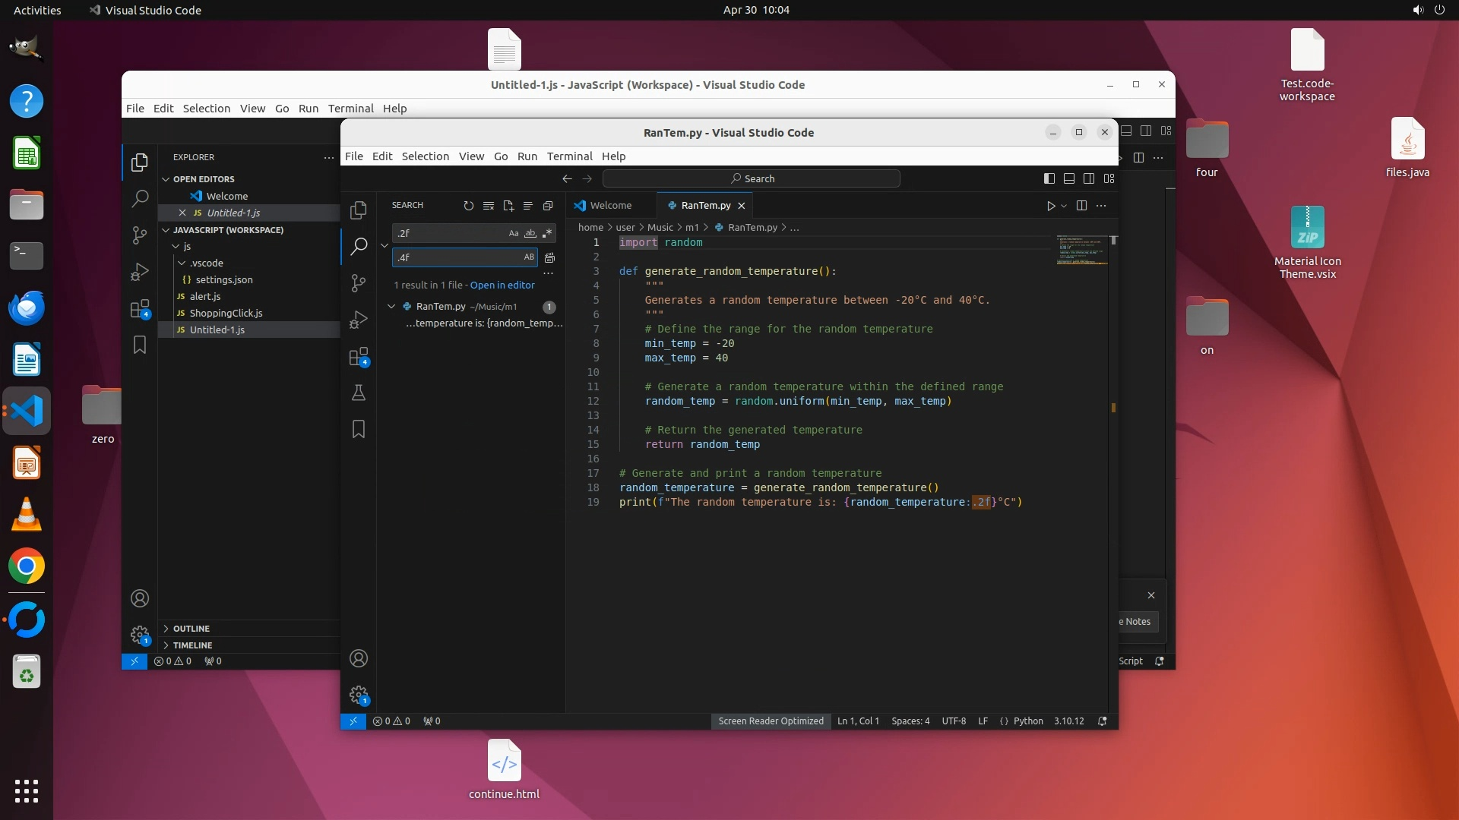This screenshot has height=820, width=1459.
Task: Click the Refresh search results icon
Action: (468, 206)
